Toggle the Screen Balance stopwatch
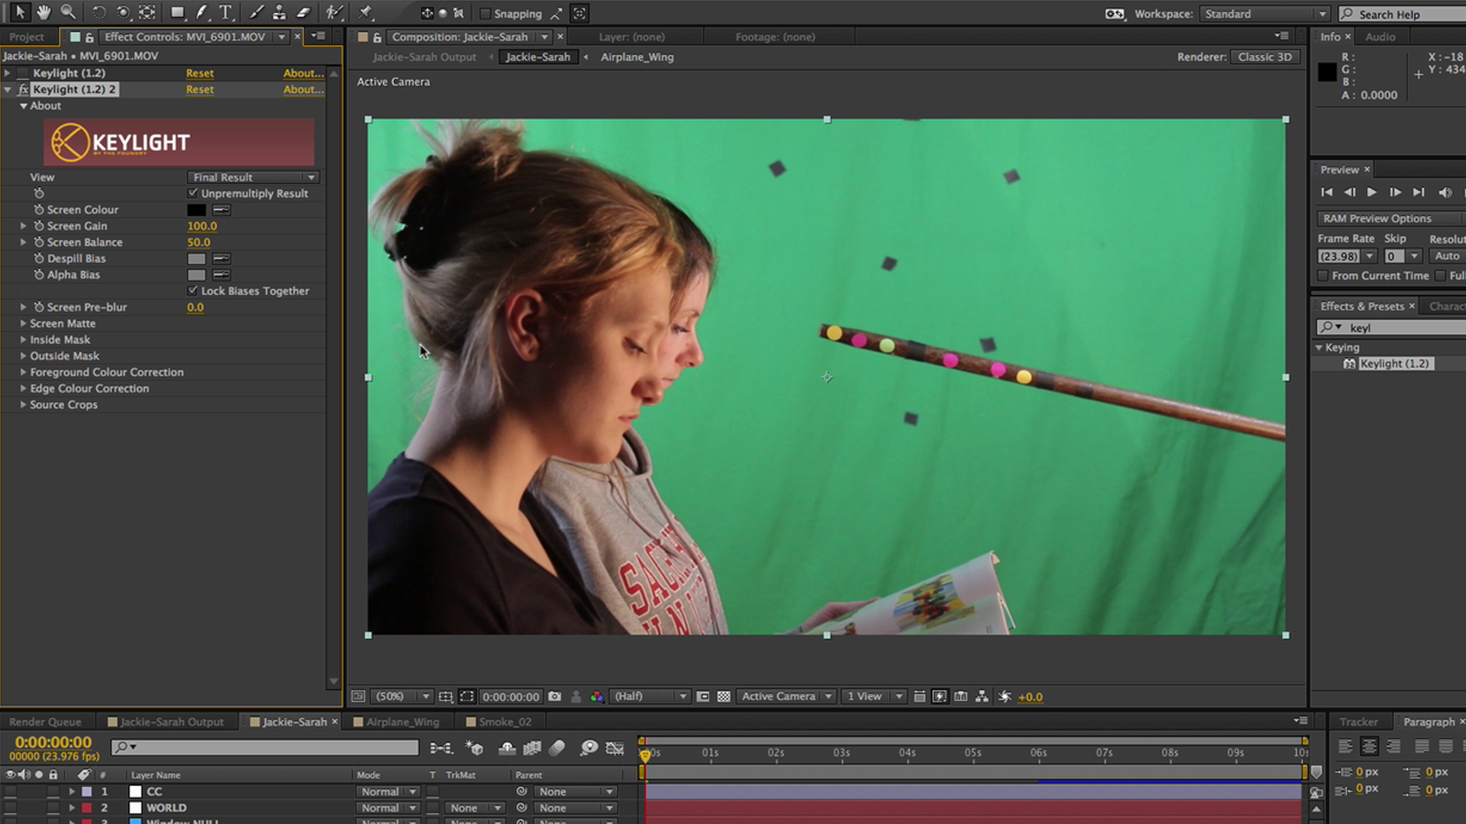1466x824 pixels. tap(38, 242)
